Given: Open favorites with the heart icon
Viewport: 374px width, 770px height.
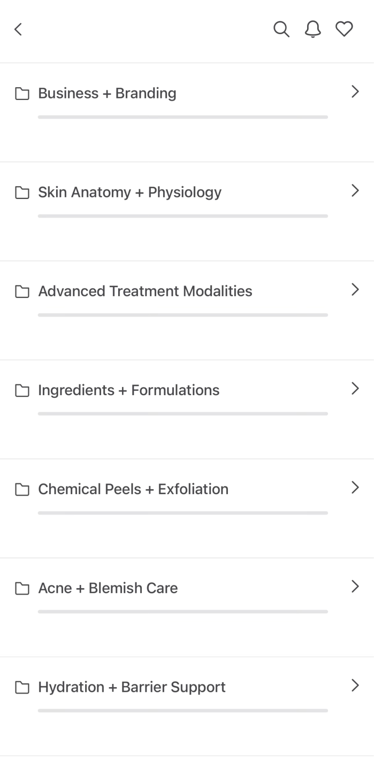Looking at the screenshot, I should point(344,29).
